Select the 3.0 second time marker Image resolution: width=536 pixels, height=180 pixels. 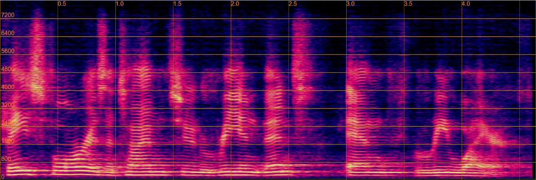[x=351, y=4]
